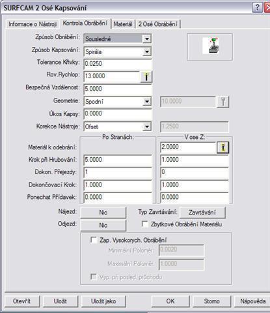
Task: Click the help question mark icon in title bar
Action: coord(257,8)
